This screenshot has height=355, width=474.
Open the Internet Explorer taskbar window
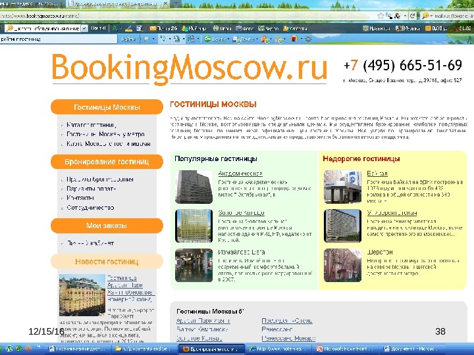(x=279, y=348)
